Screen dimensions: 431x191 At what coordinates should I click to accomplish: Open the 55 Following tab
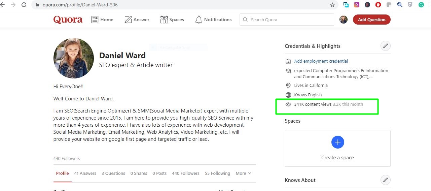tap(217, 173)
